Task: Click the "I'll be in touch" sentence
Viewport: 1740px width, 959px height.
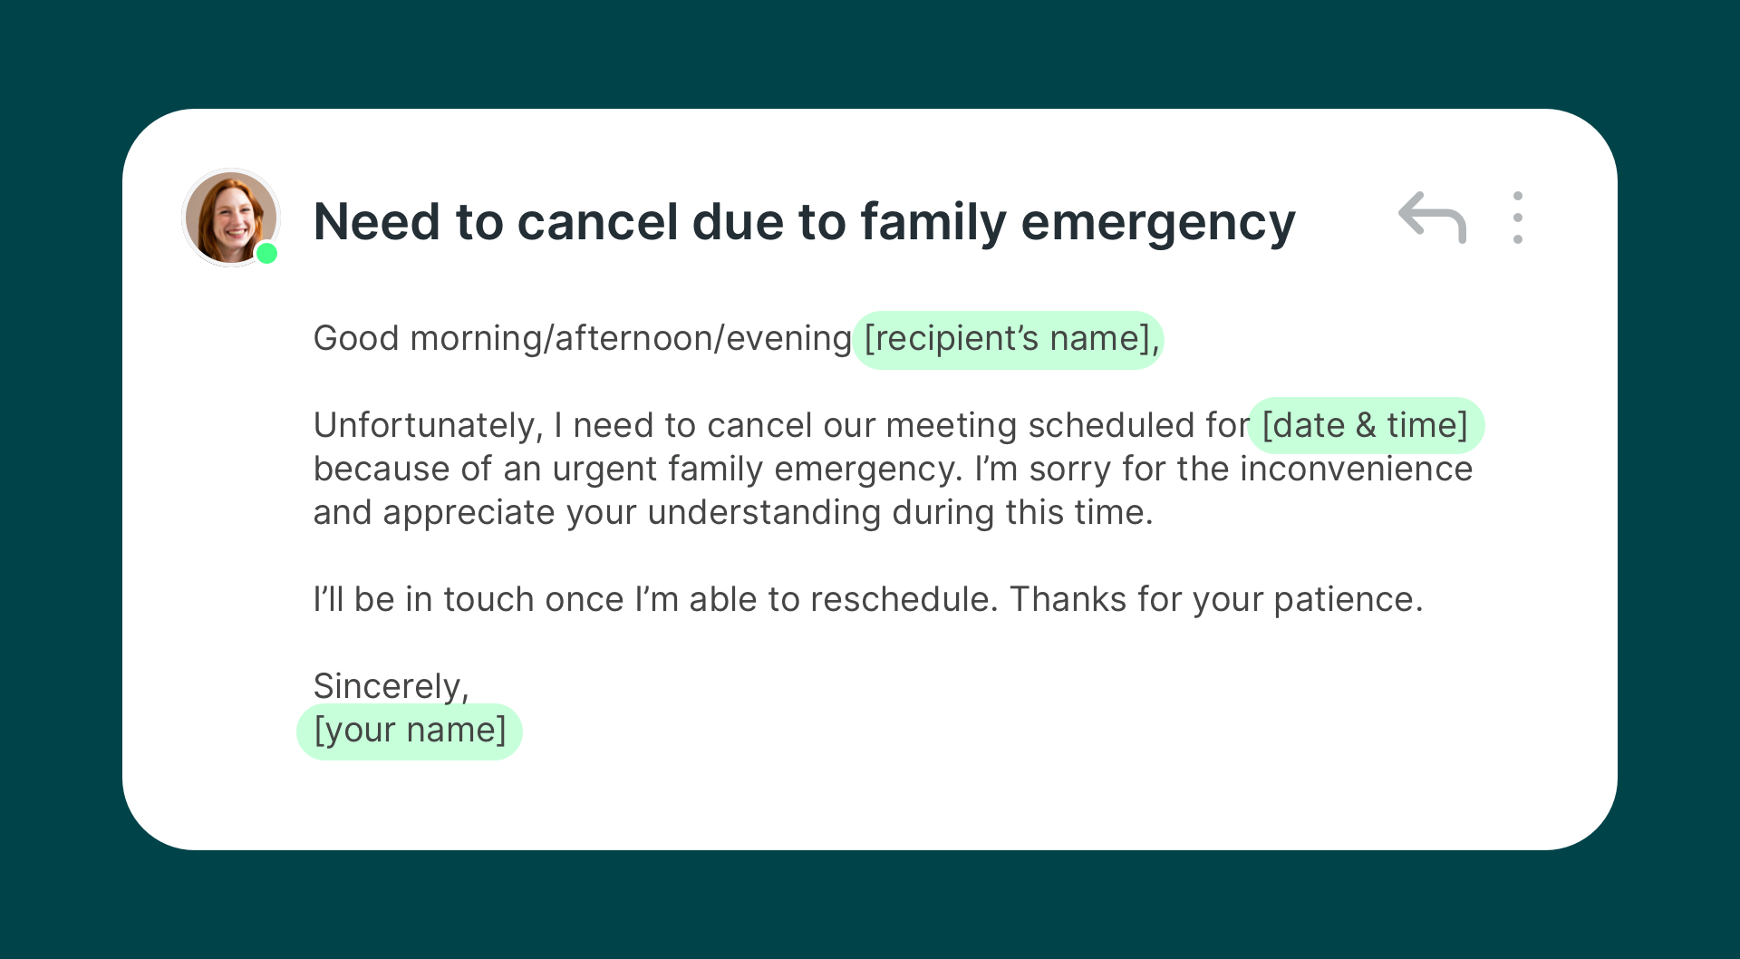Action: click(x=654, y=600)
